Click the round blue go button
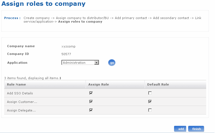215x133 pixels. click(112, 63)
